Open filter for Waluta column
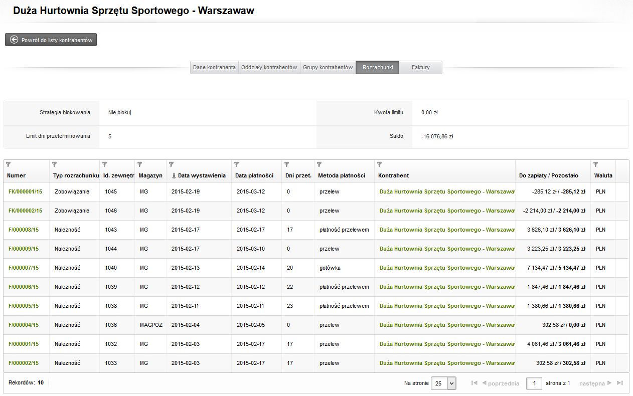The height and width of the screenshot is (396, 633). click(x=595, y=164)
